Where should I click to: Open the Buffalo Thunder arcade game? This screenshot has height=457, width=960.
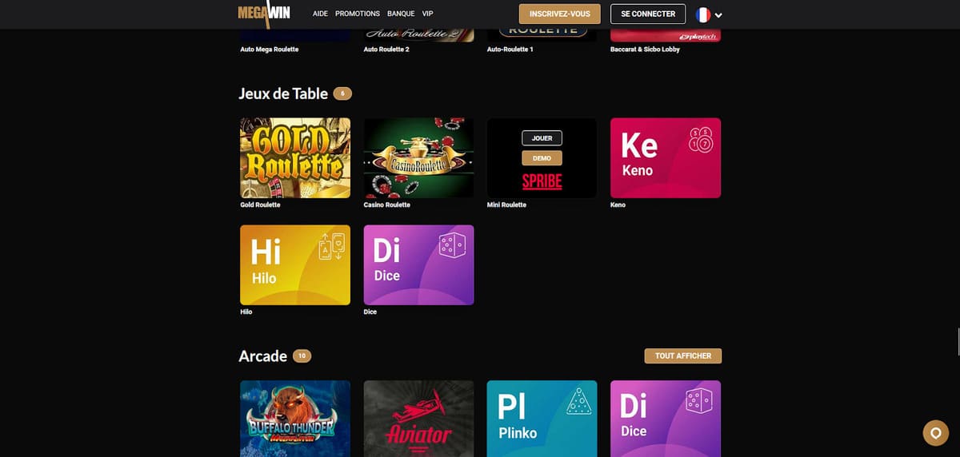[295, 419]
